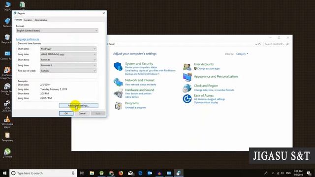
Task: Open the Long time format dropdown
Action: [68, 65]
